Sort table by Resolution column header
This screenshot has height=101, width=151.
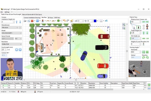[x=94, y=83]
